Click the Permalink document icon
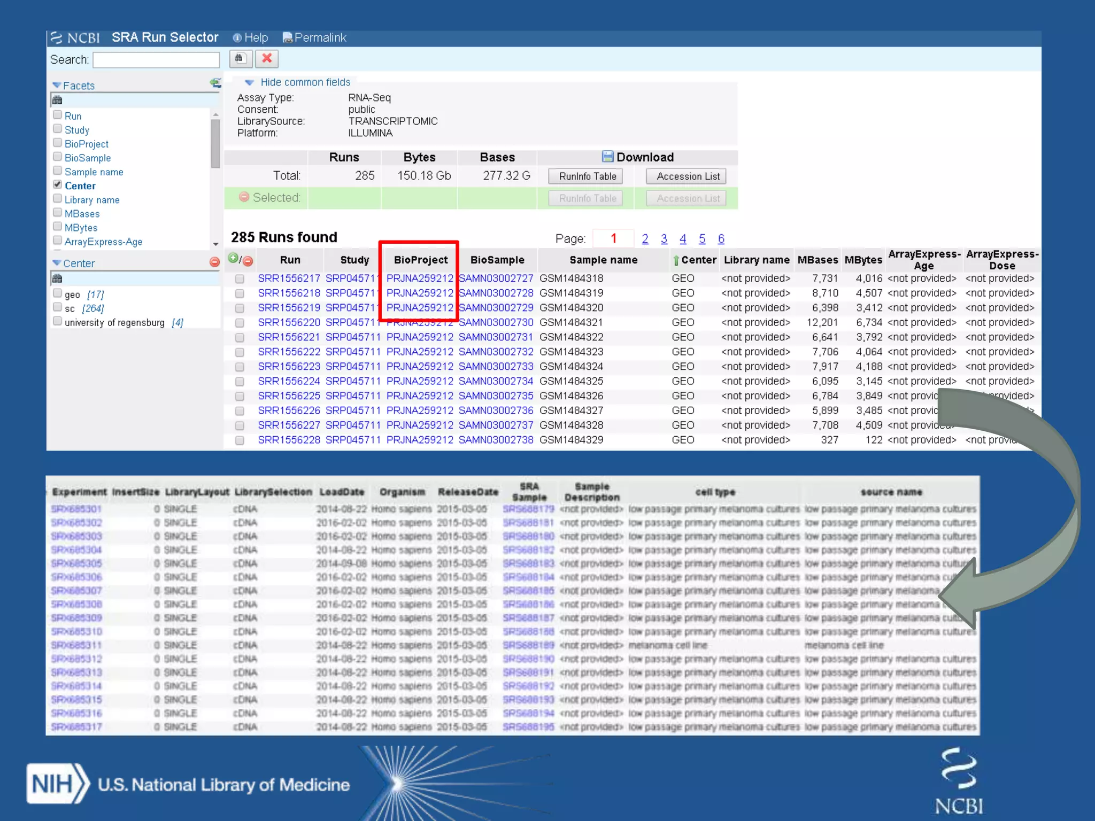Image resolution: width=1095 pixels, height=821 pixels. [x=287, y=37]
